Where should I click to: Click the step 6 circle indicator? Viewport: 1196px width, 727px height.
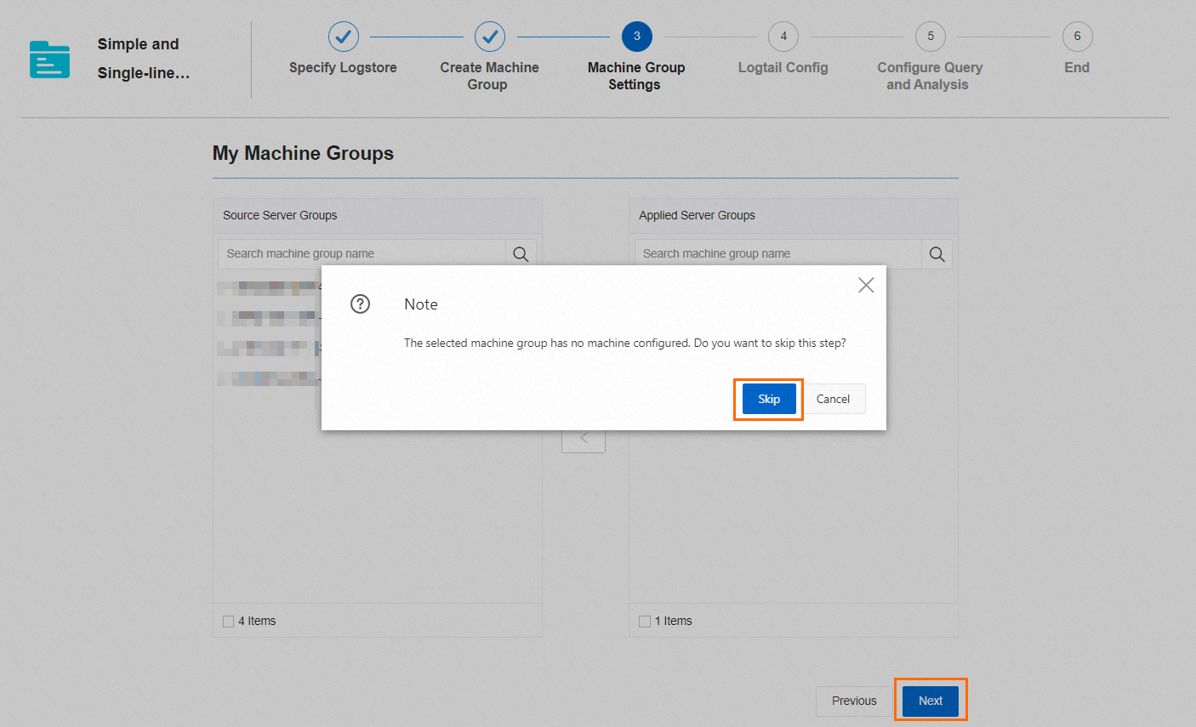coord(1077,37)
